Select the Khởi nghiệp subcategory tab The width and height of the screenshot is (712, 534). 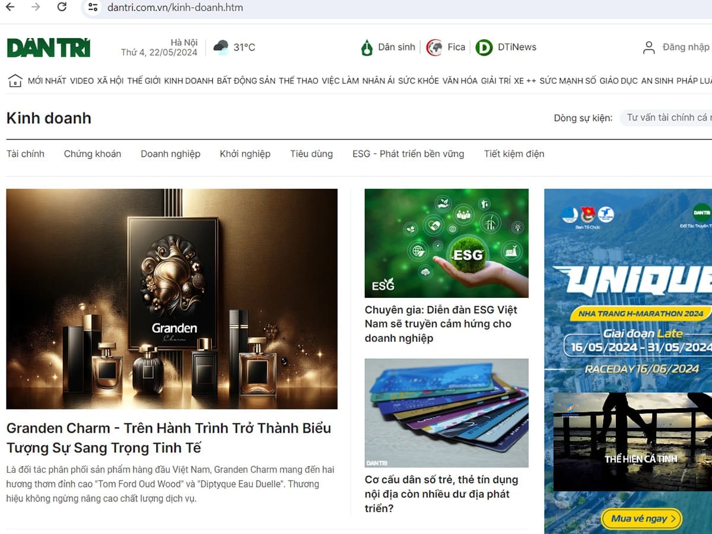click(x=245, y=154)
